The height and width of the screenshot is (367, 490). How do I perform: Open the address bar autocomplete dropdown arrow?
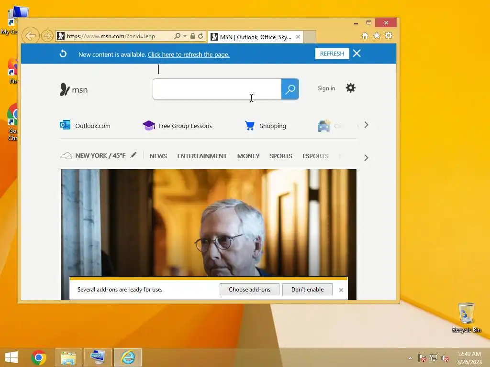pyautogui.click(x=185, y=36)
